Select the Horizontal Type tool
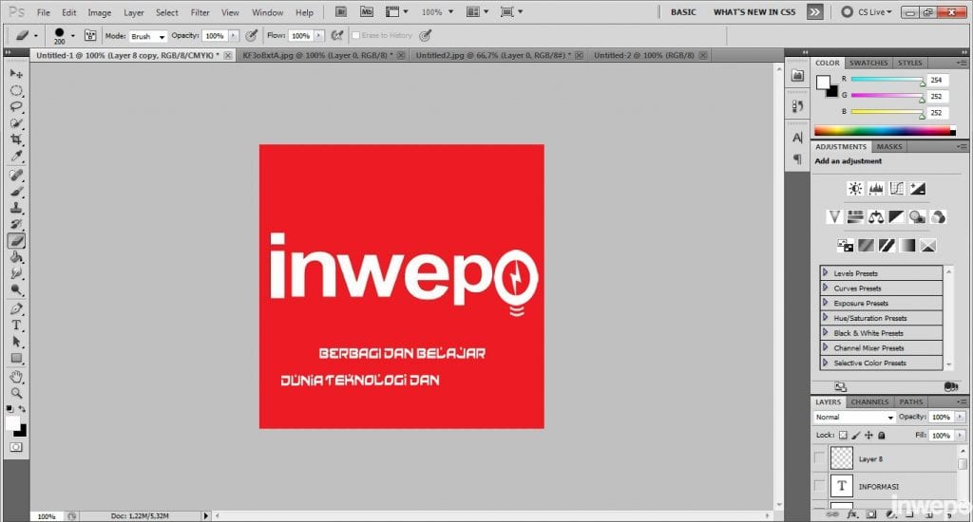The height and width of the screenshot is (522, 973). 16,326
